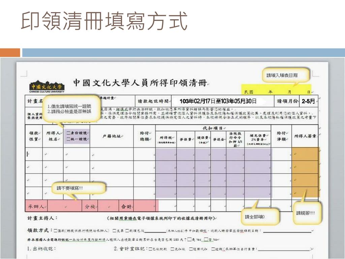Click the 勞保費 column header
This screenshot has height=259, width=345.
[186, 139]
